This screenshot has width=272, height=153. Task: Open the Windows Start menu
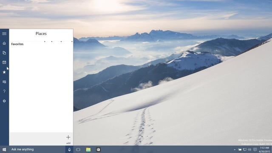coord(4,150)
